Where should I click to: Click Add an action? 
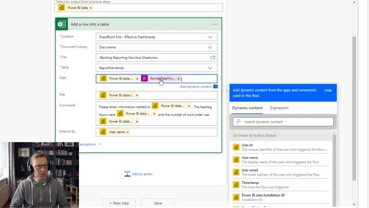[x=142, y=174]
